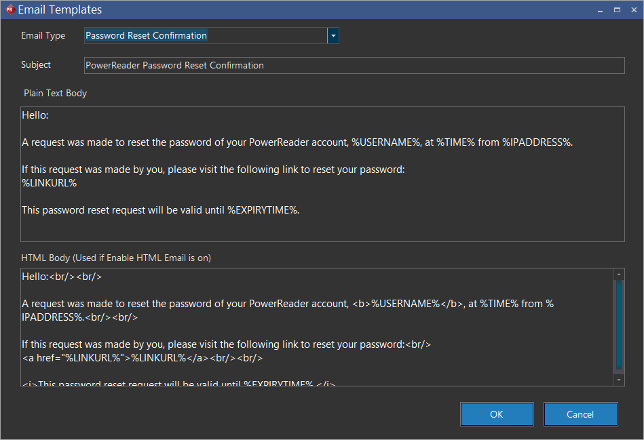
Task: Click the a href line in HTML Body
Action: click(143, 358)
